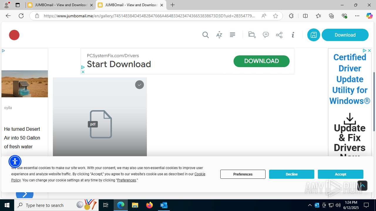This screenshot has height=211, width=376.
Task: Close the Start Download banner ad
Action: click(83, 72)
